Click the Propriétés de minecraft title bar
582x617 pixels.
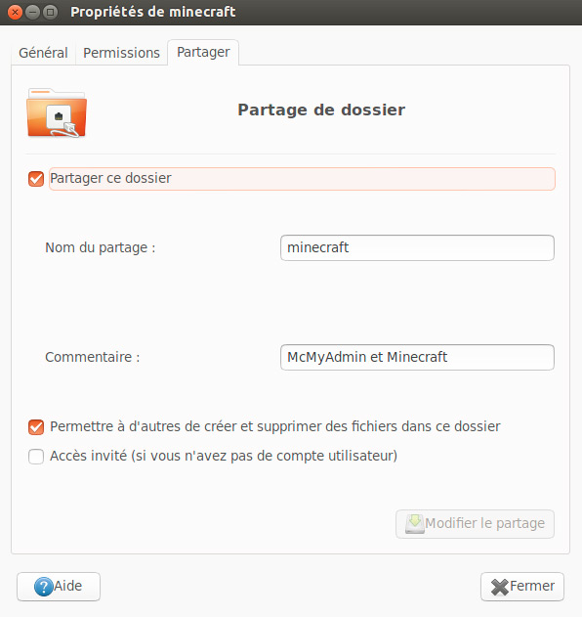point(291,12)
